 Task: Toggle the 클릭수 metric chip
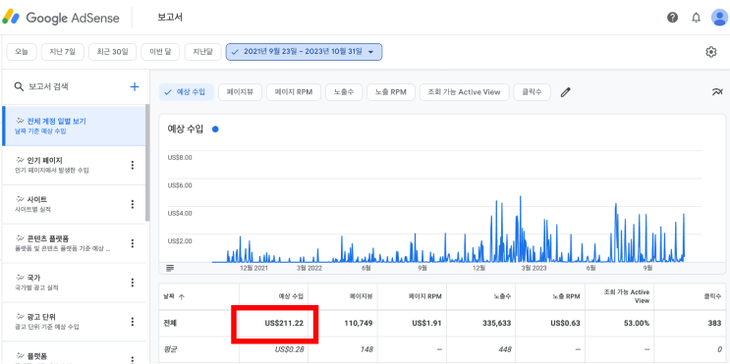(x=533, y=92)
